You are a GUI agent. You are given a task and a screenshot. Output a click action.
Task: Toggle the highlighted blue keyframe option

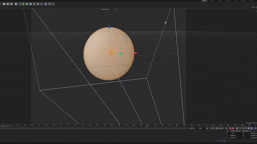tap(252, 128)
